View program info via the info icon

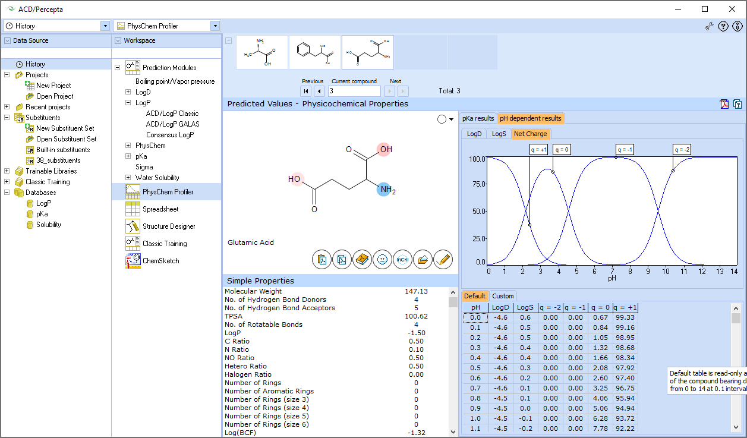(x=737, y=26)
